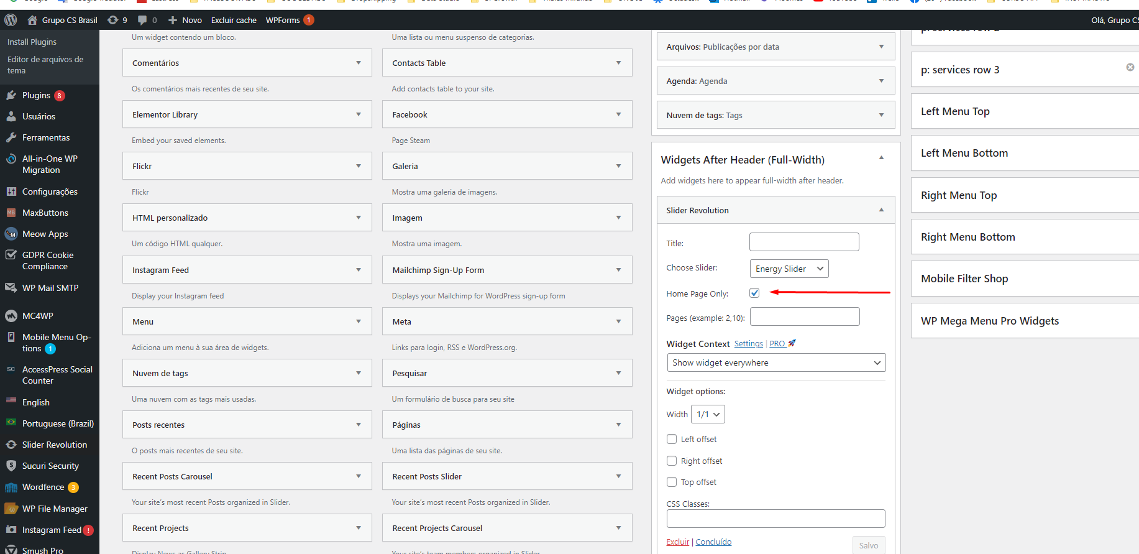Click the Usuários person icon

click(11, 116)
